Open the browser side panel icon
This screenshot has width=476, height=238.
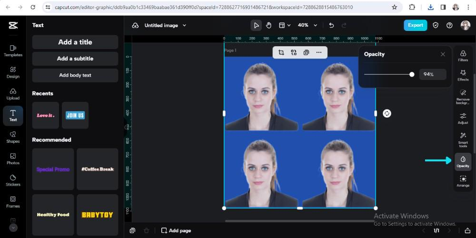pyautogui.click(x=443, y=7)
